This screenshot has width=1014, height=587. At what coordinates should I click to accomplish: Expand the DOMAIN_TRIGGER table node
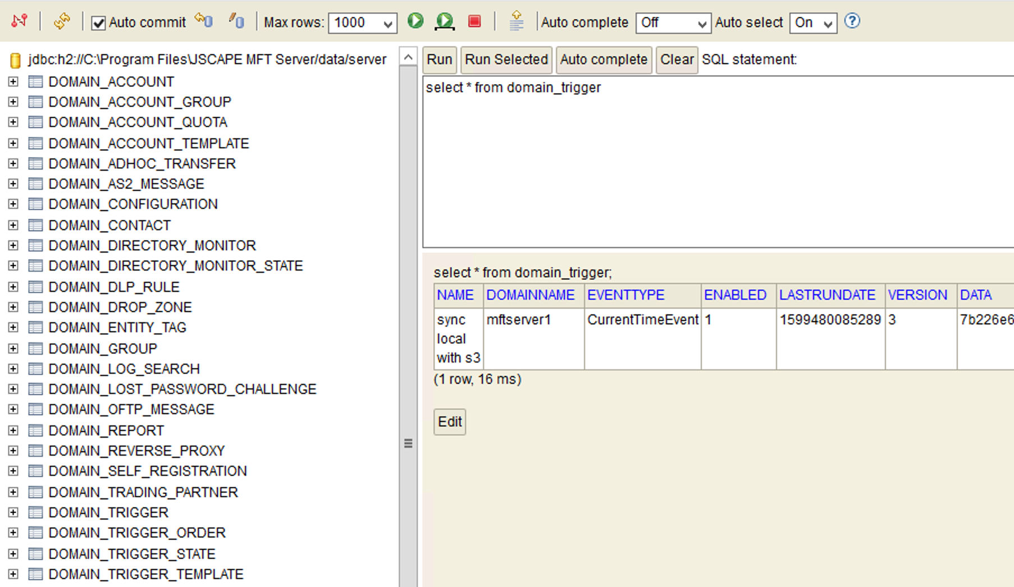(x=13, y=513)
